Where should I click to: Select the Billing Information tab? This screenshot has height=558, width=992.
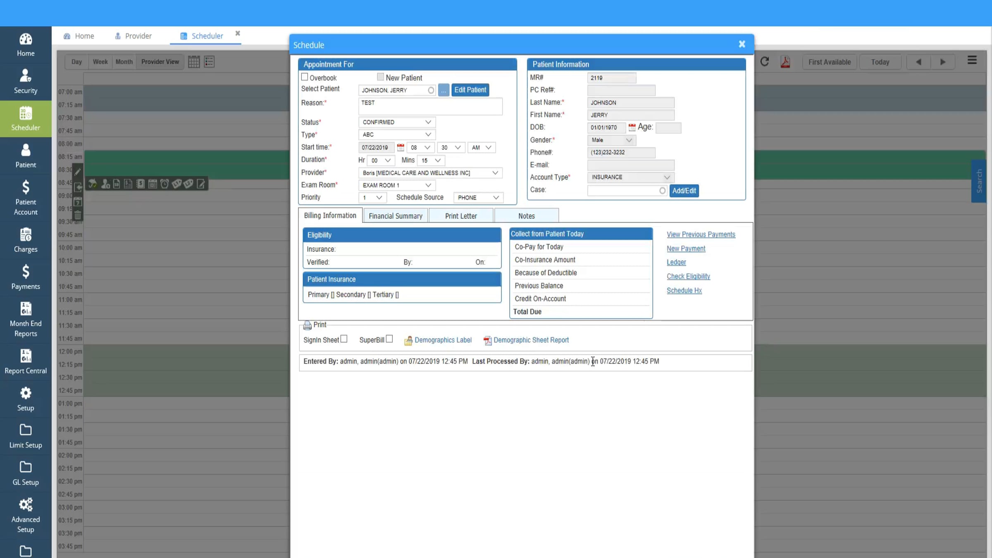point(330,215)
